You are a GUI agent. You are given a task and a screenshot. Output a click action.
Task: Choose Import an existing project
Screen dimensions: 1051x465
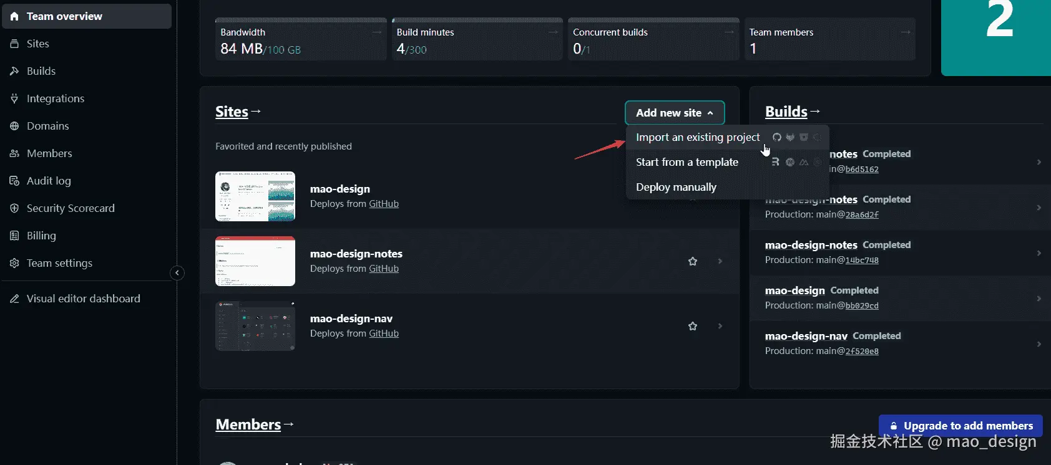coord(728,137)
